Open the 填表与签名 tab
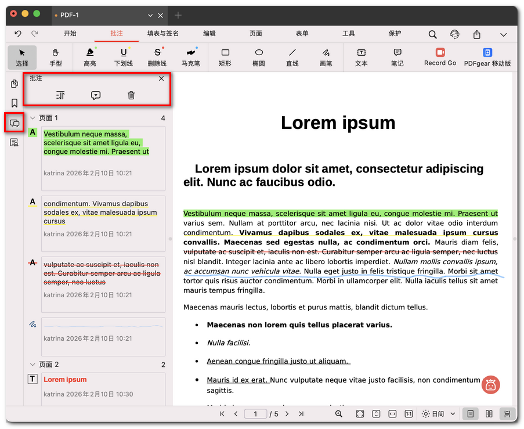 tap(162, 34)
